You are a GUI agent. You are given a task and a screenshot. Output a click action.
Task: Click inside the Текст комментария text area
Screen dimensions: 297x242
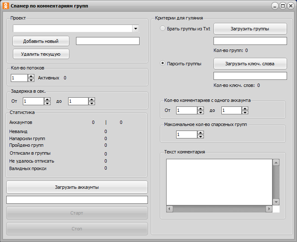point(219,182)
